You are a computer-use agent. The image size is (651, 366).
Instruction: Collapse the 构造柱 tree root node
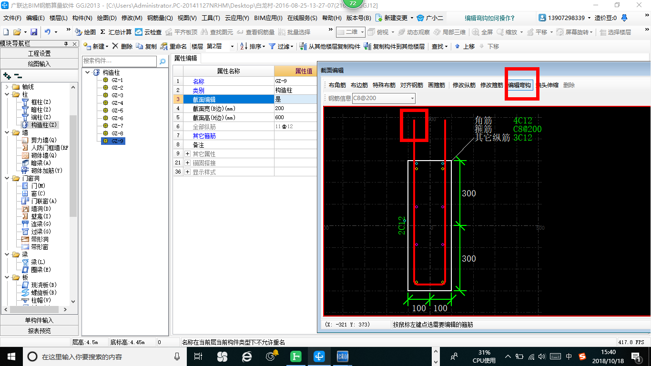88,72
